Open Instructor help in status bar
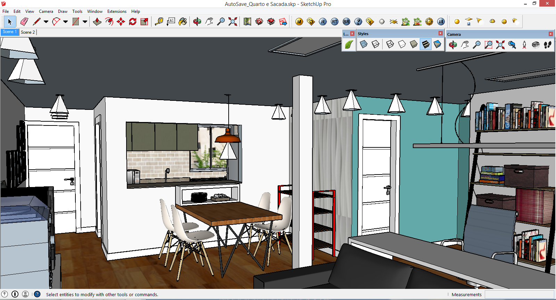The width and height of the screenshot is (556, 300). (x=37, y=294)
